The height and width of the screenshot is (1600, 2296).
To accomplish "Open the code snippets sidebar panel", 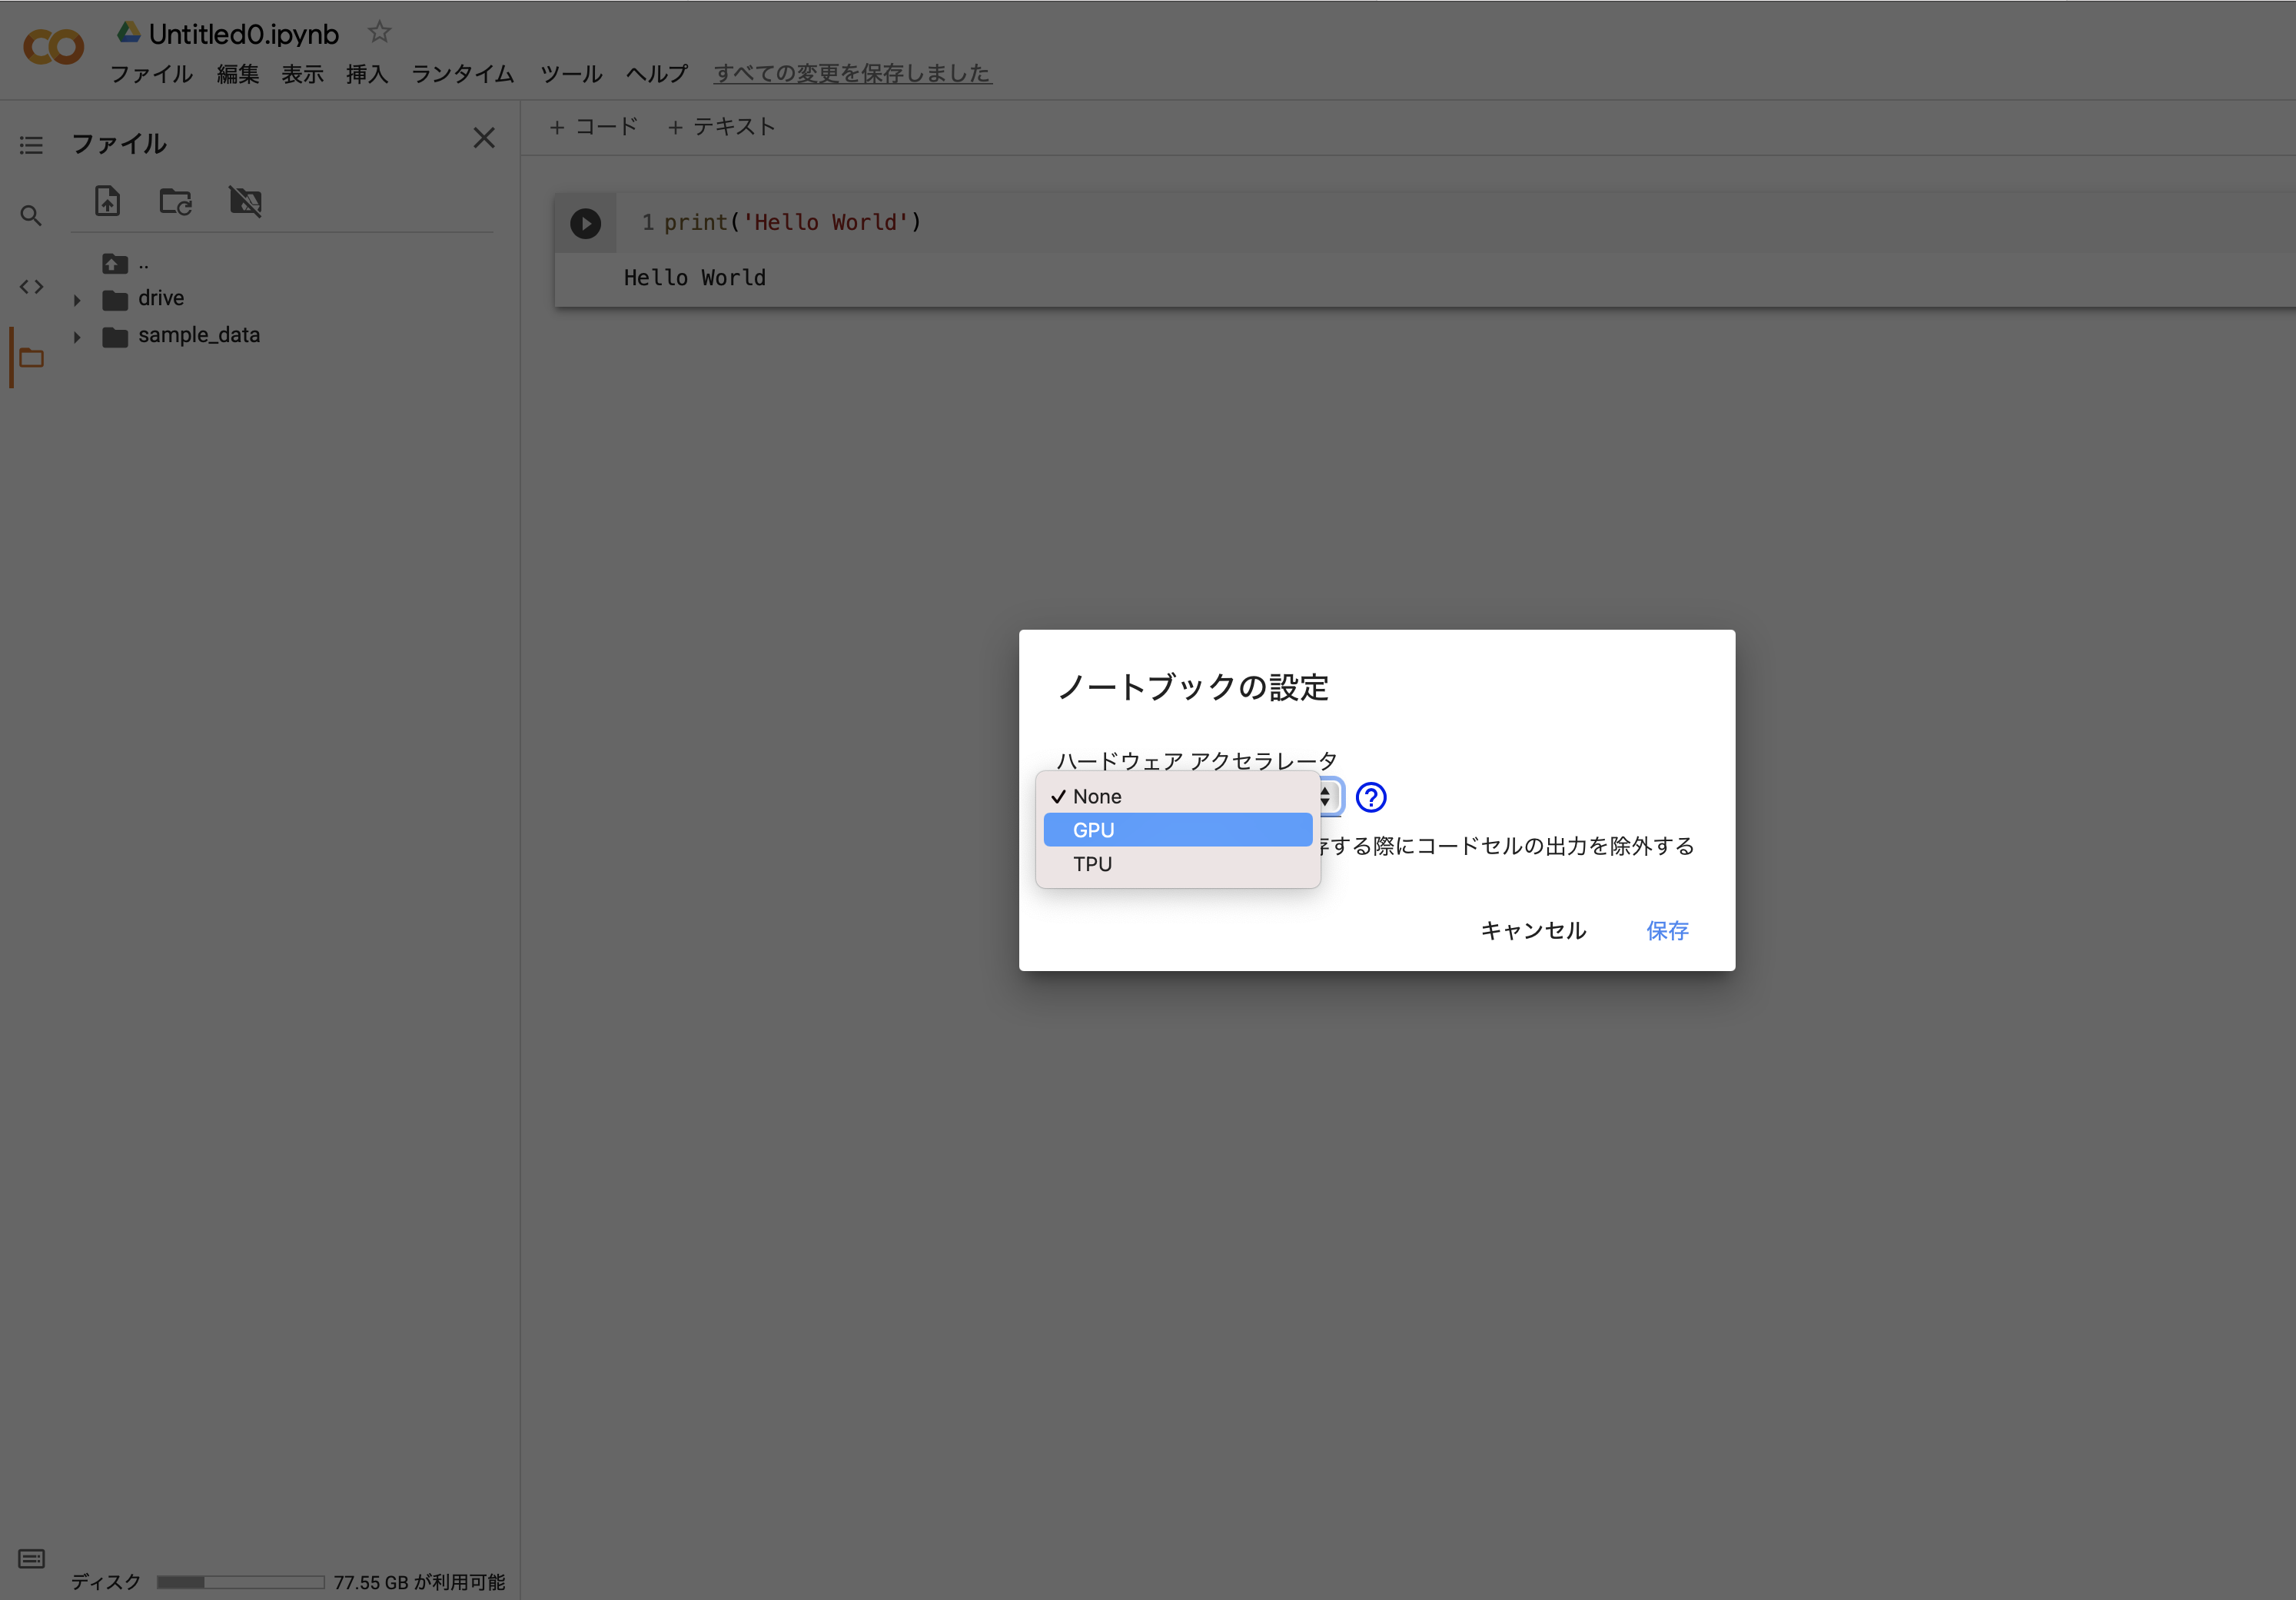I will coord(30,287).
